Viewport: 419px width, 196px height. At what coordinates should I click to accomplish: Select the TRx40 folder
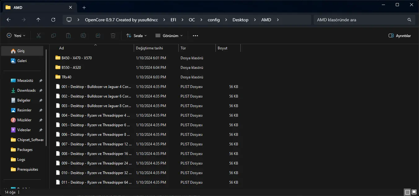[x=66, y=77]
